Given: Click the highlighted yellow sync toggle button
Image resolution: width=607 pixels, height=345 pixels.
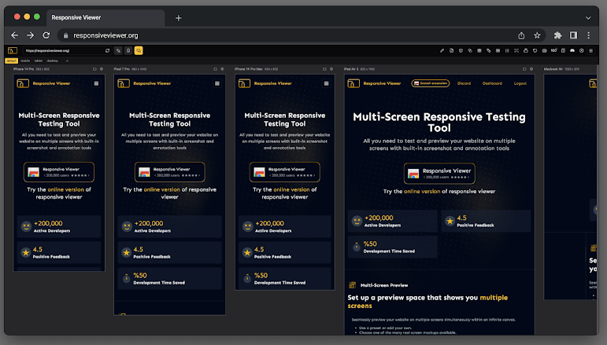Looking at the screenshot, I should point(139,50).
